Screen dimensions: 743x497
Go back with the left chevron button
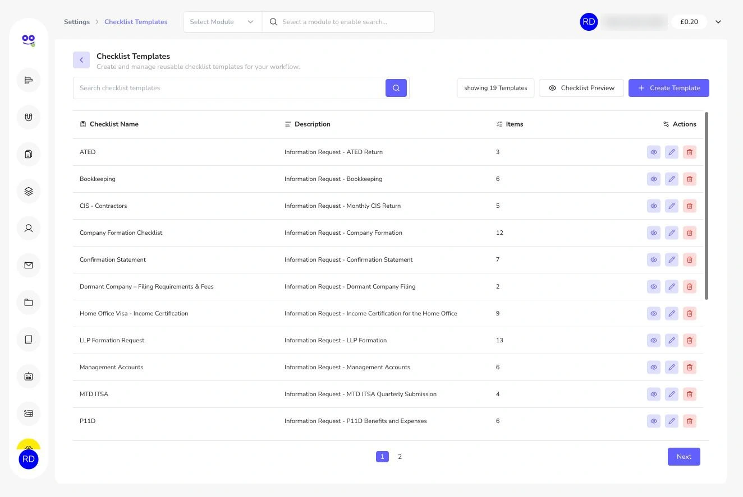click(x=81, y=60)
